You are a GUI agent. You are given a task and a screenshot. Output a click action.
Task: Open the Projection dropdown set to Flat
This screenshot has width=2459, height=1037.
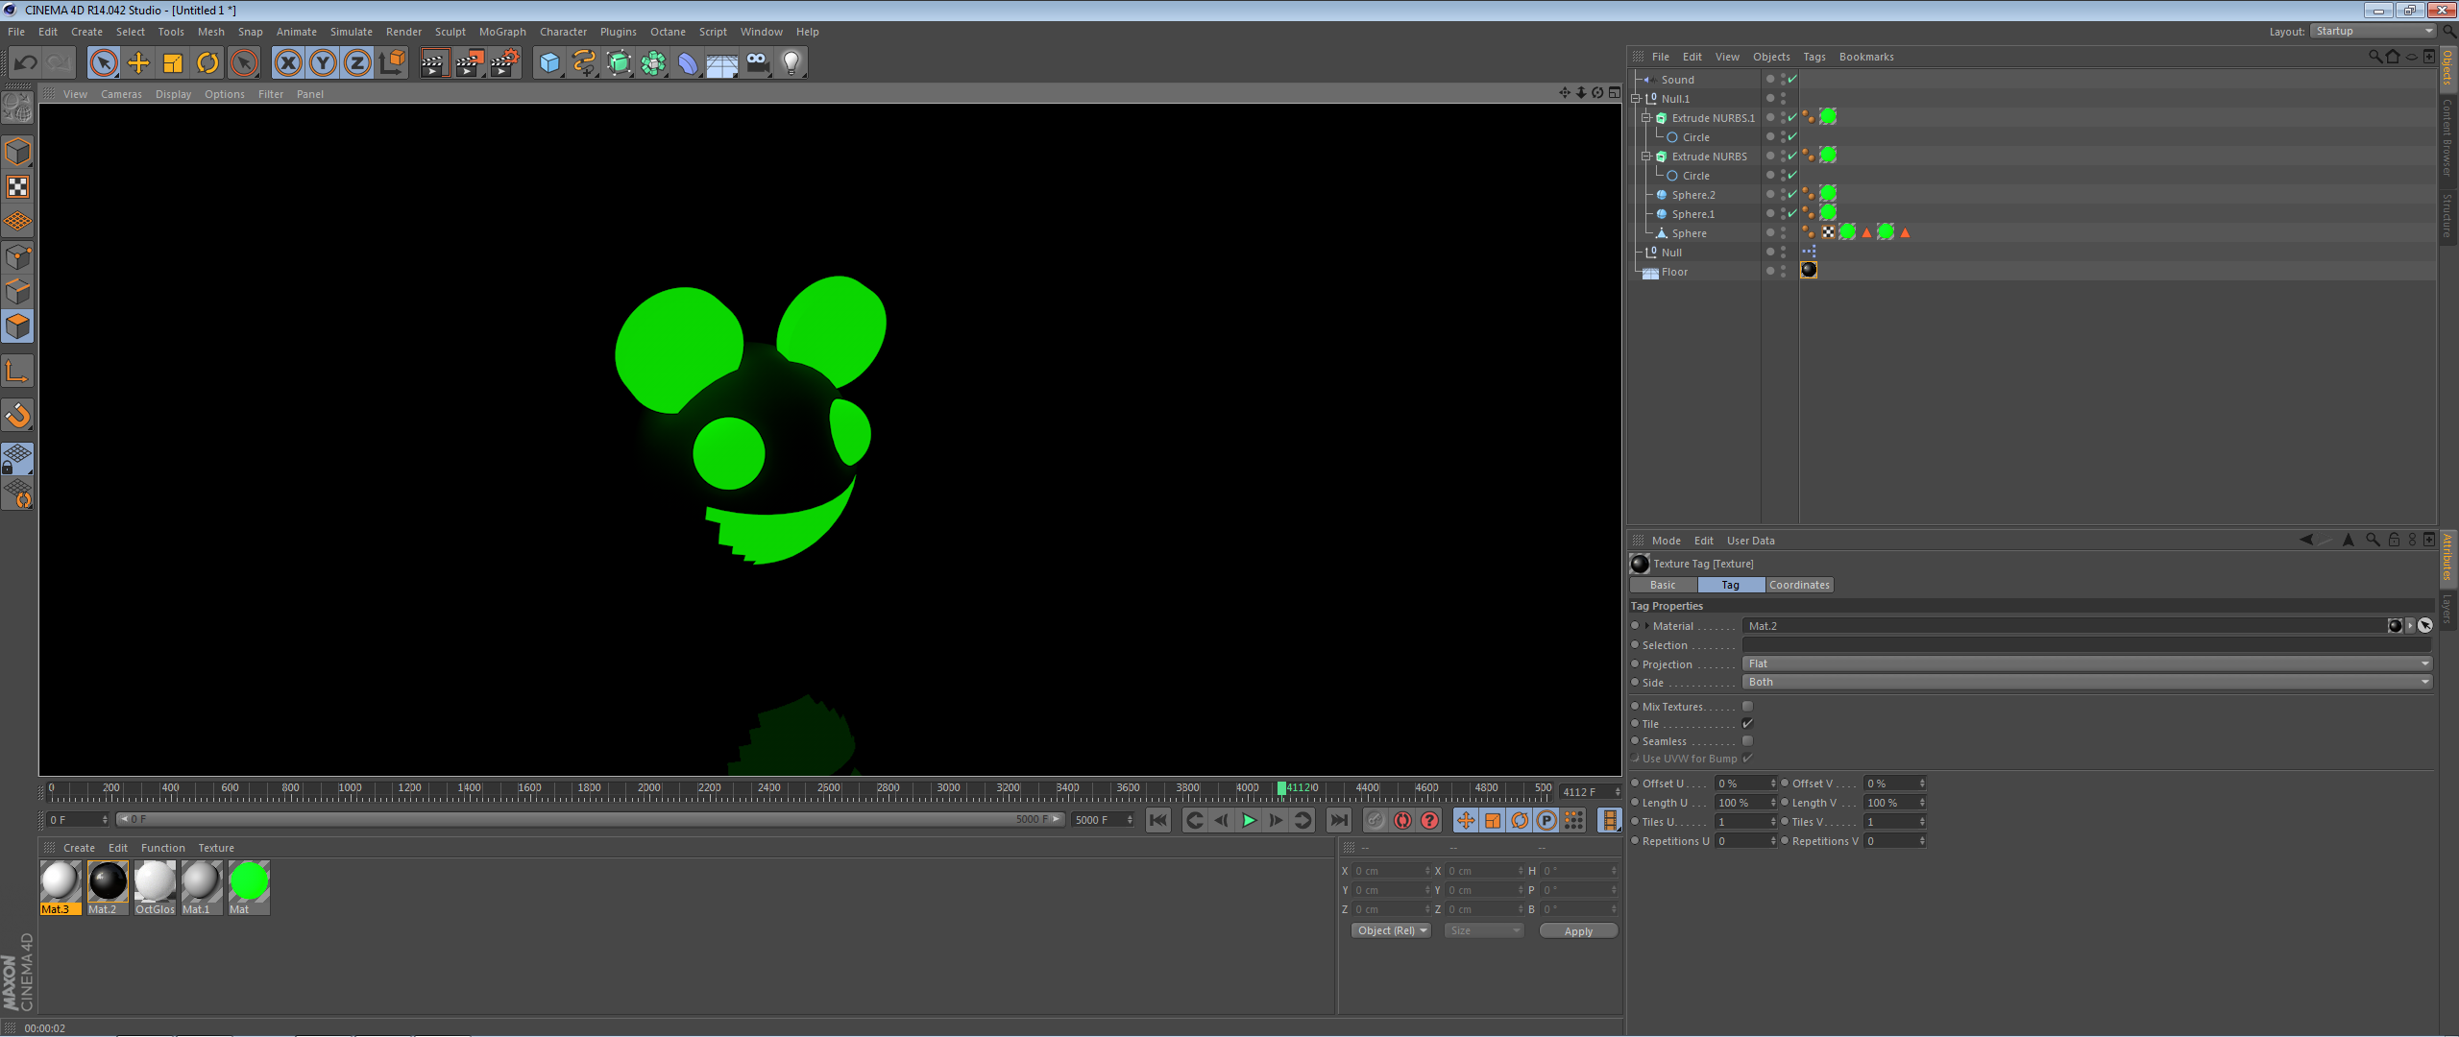pos(2084,663)
